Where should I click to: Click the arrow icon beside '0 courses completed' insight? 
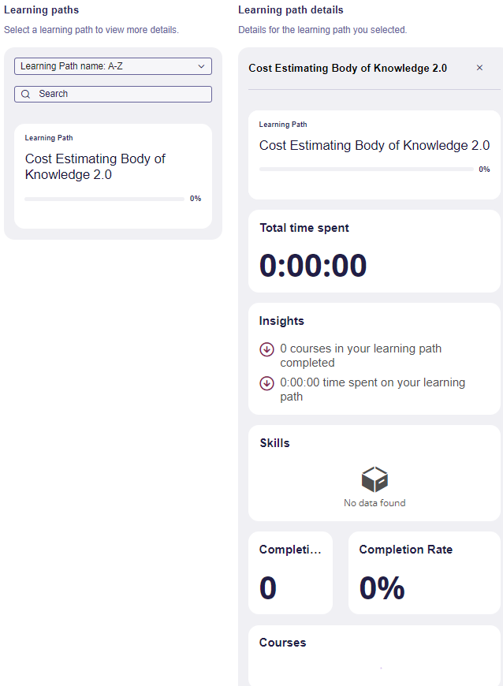[x=266, y=349]
